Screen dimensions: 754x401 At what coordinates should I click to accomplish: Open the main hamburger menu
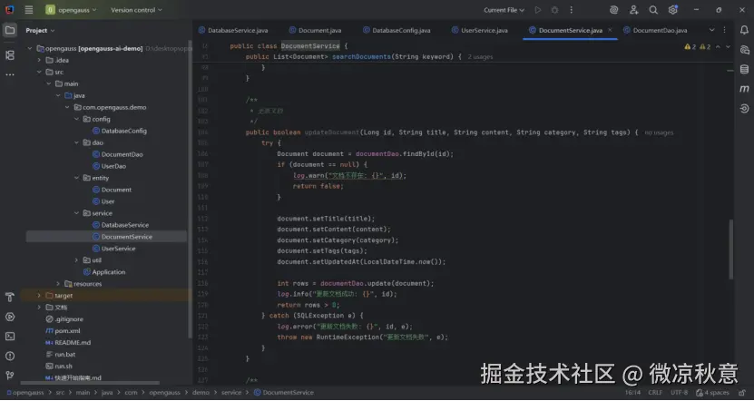(29, 10)
